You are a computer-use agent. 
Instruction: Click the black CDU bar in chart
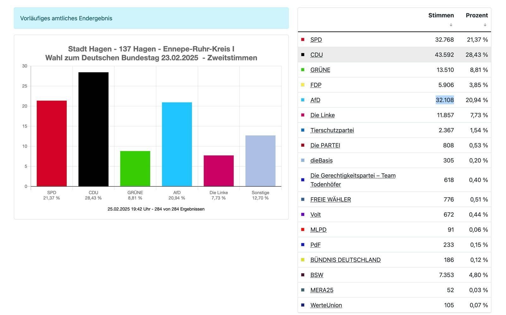coord(93,129)
